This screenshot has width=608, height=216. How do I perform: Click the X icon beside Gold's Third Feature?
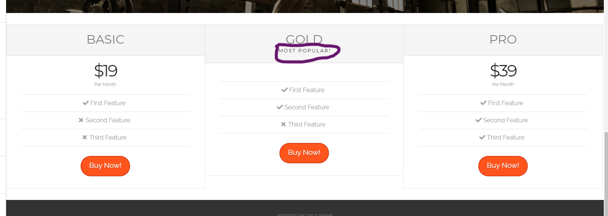click(x=283, y=124)
